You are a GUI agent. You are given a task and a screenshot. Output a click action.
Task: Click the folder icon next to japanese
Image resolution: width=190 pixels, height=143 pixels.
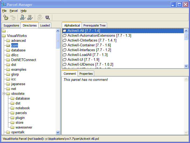point(8,84)
